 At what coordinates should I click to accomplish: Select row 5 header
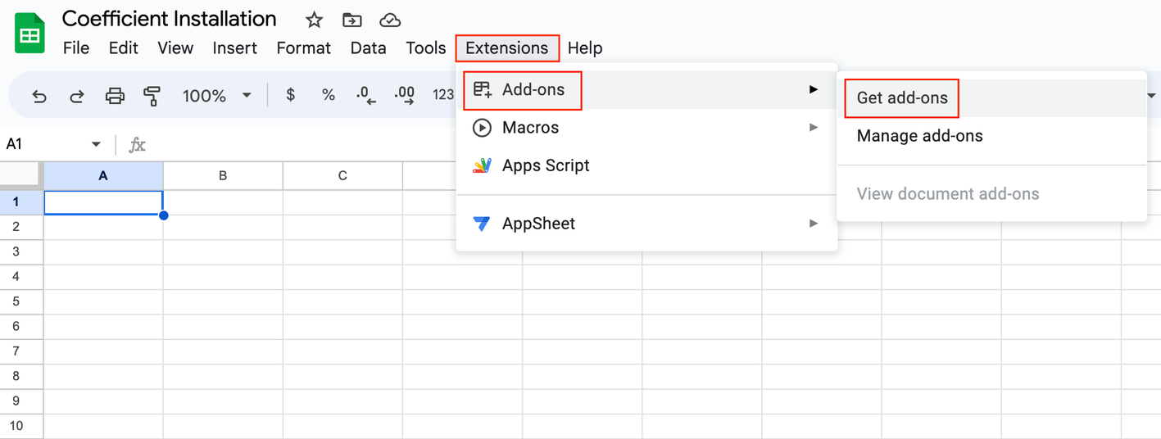[x=21, y=302]
